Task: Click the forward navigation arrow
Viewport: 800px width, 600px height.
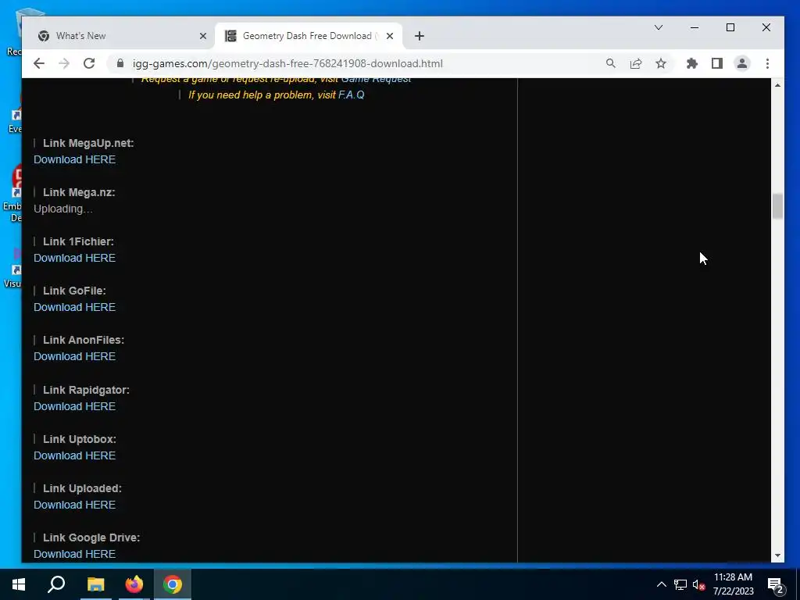Action: click(64, 63)
